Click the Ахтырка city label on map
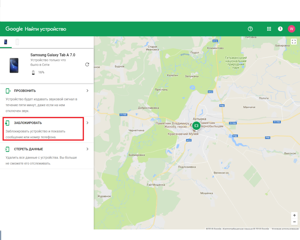Viewport: 300px width, 240px height. (199, 119)
